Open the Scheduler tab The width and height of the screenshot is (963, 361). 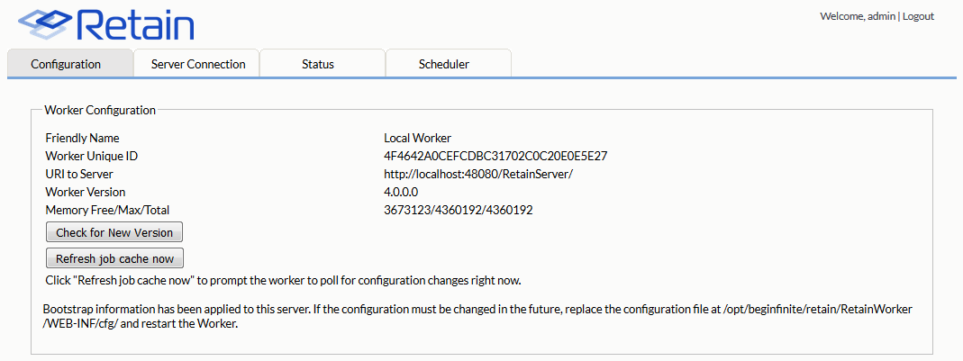point(443,64)
